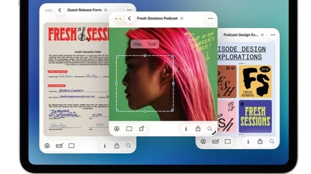
Task: Go back in Guest Release Form window
Action: pos(60,10)
